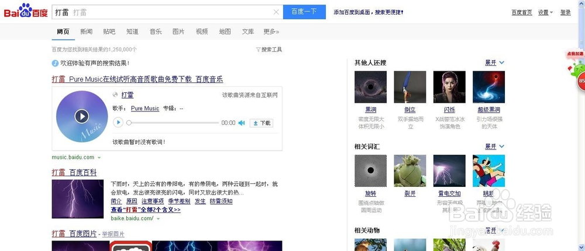Open the 设置 dropdown menu

tap(545, 12)
